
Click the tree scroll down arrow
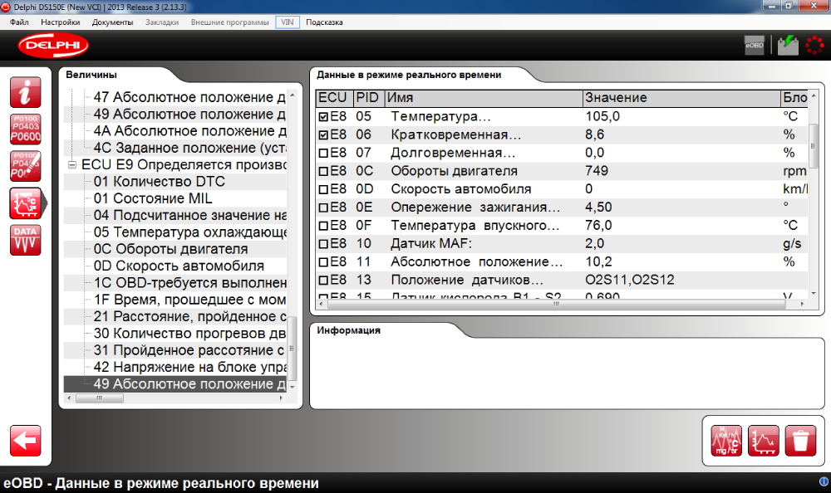(x=292, y=387)
